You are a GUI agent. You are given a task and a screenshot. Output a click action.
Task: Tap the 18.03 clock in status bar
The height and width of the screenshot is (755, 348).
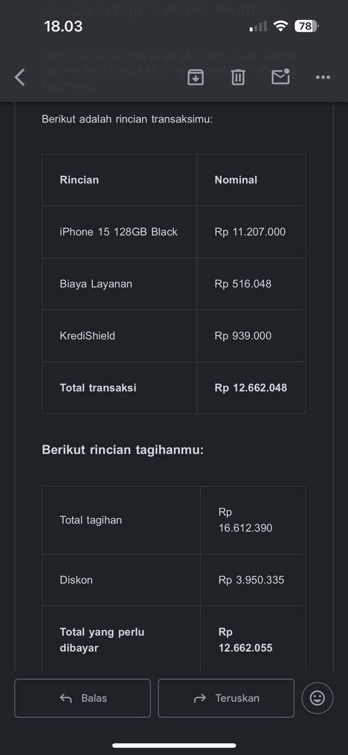(x=63, y=27)
